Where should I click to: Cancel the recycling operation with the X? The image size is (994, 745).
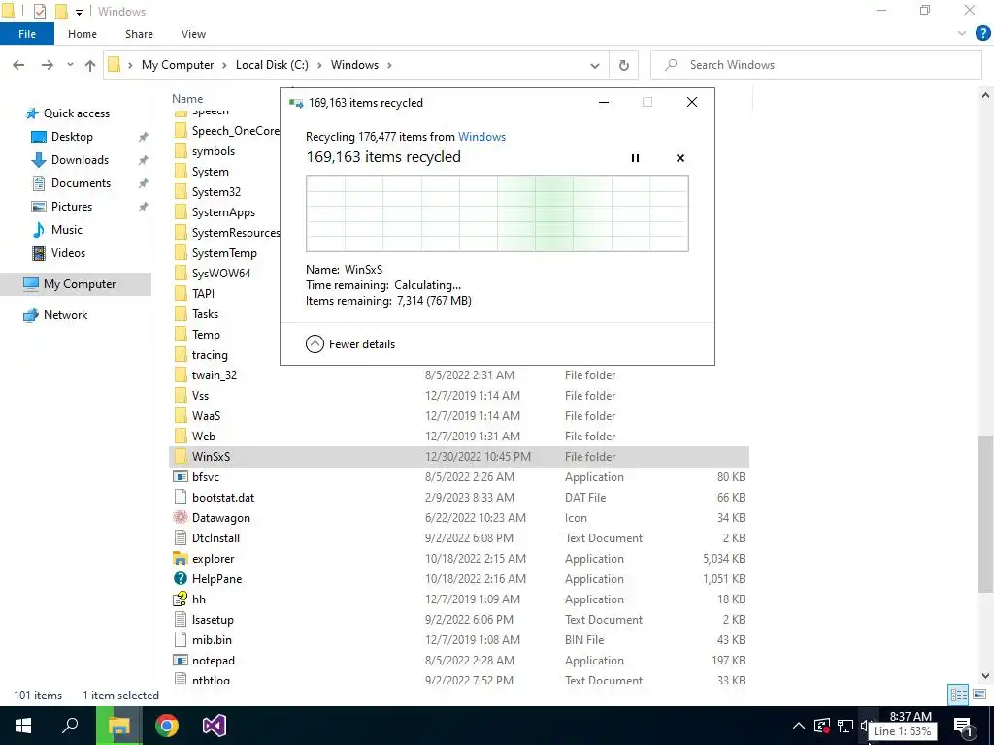point(680,158)
